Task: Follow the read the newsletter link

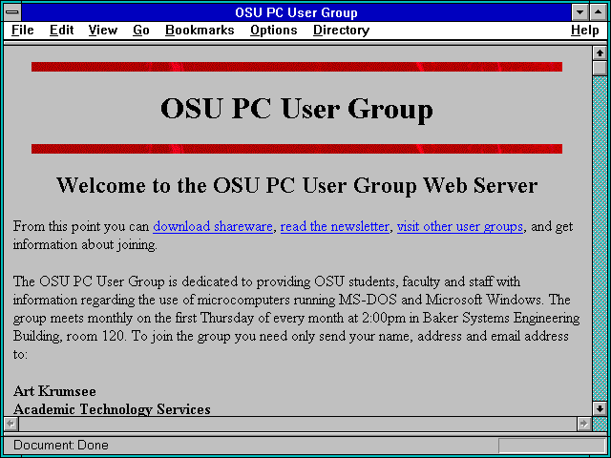Action: (335, 226)
